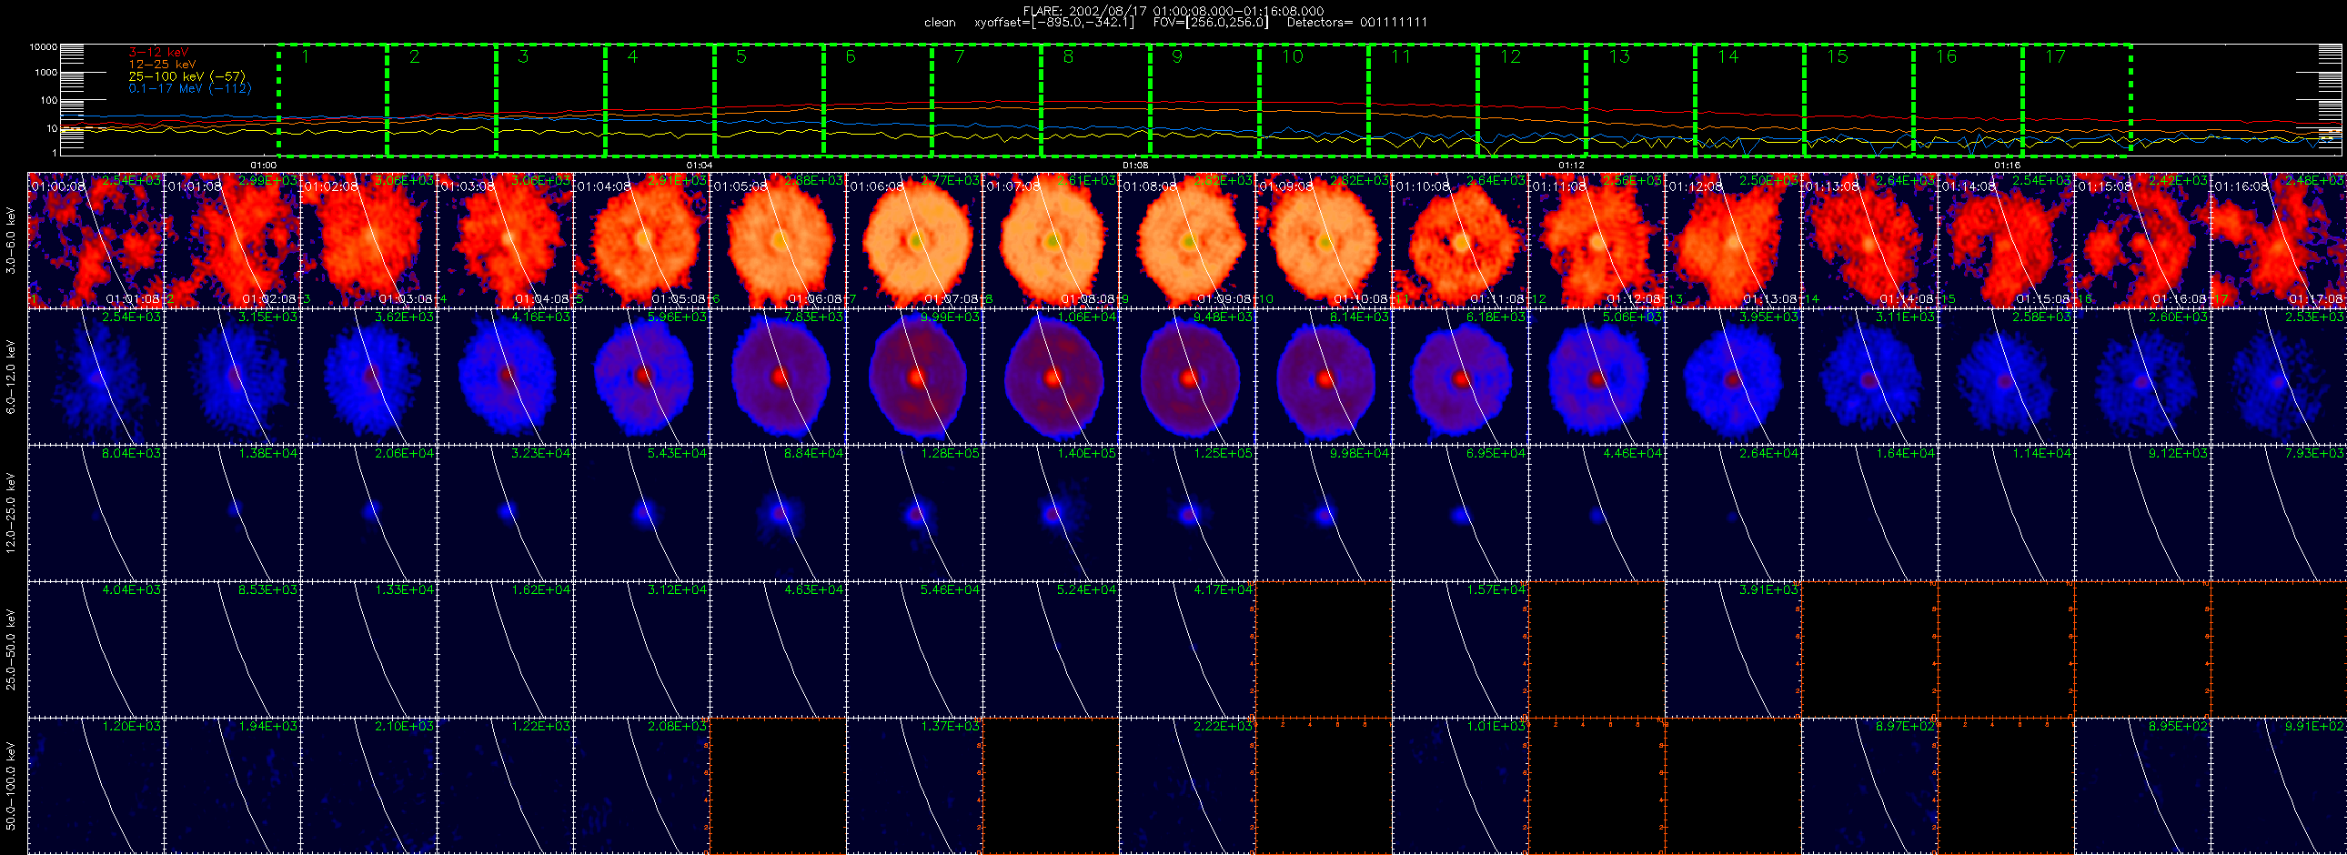
Task: Click the xyoffset=[-895.0,-342.1] text
Action: coord(1055,23)
